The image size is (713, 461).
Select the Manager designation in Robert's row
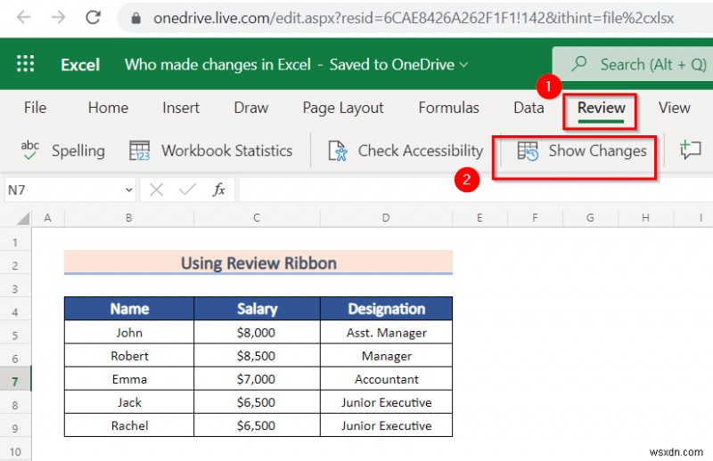coord(386,356)
